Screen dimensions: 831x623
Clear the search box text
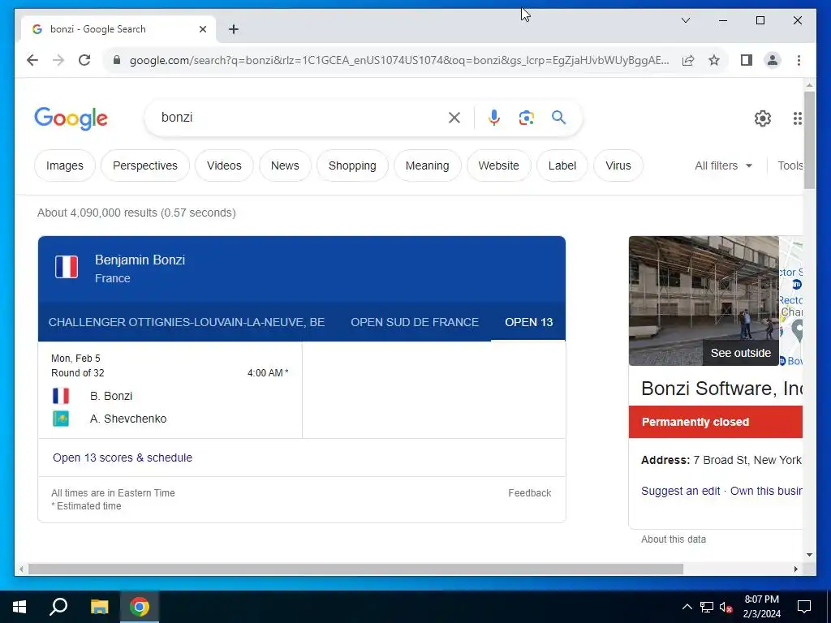(454, 117)
